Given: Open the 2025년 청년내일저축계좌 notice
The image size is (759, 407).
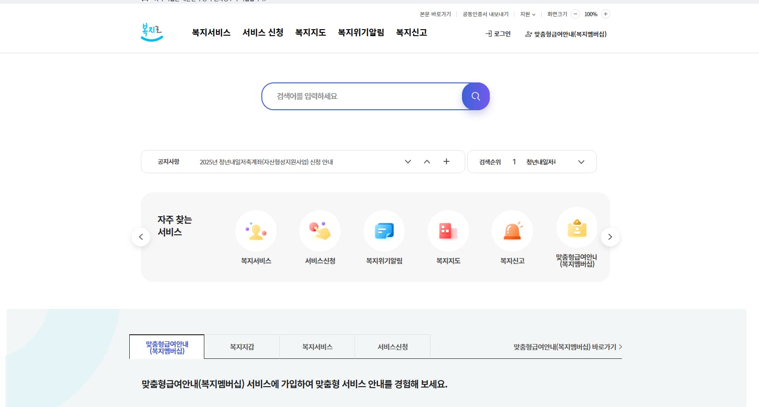Looking at the screenshot, I should coord(266,162).
